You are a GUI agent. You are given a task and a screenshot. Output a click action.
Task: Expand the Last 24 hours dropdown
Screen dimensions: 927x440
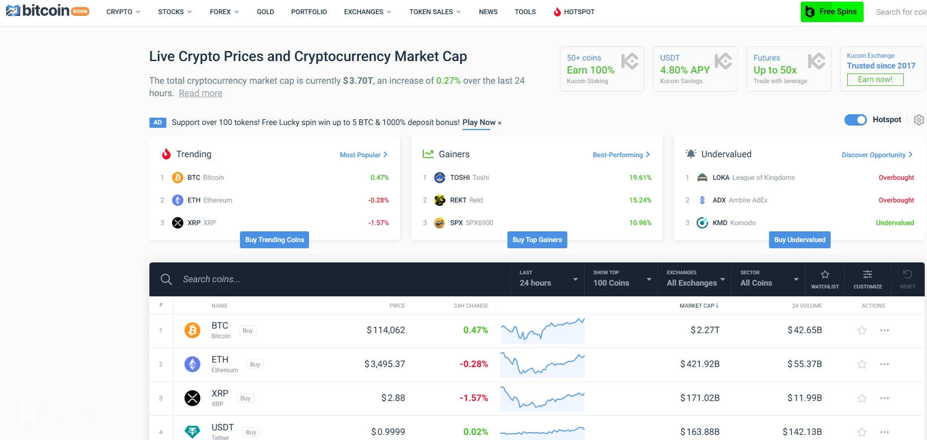[548, 279]
